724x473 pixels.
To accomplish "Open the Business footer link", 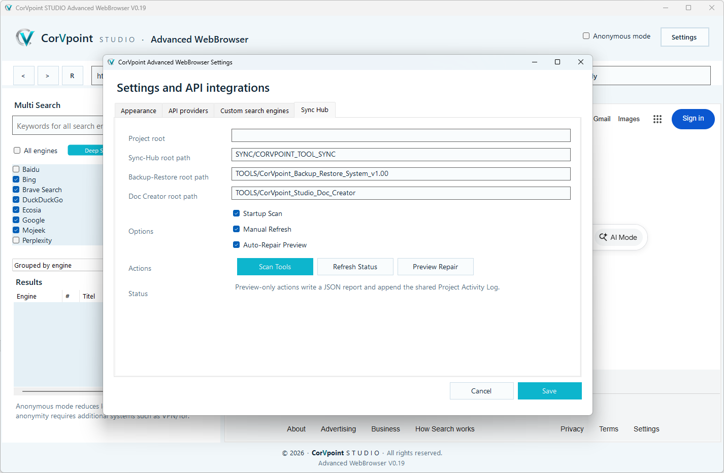I will click(385, 429).
